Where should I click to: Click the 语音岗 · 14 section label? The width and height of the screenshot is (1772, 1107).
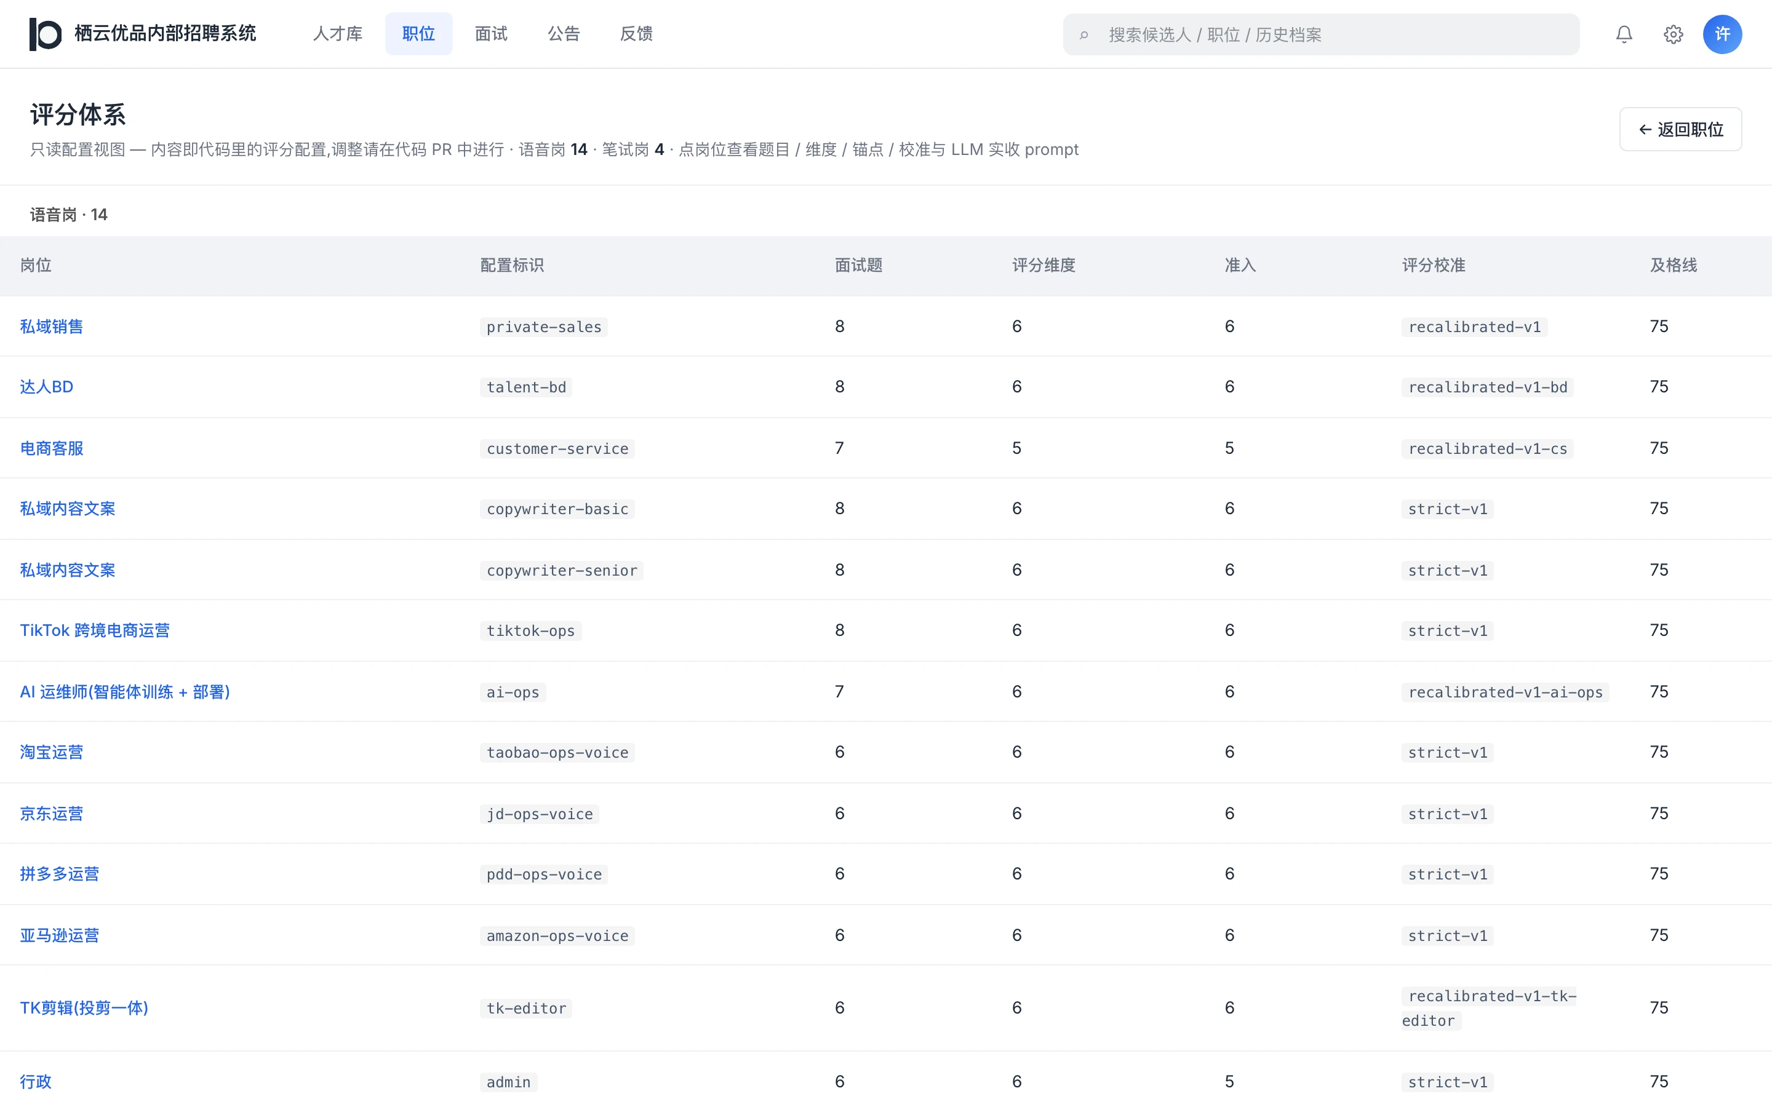click(68, 215)
